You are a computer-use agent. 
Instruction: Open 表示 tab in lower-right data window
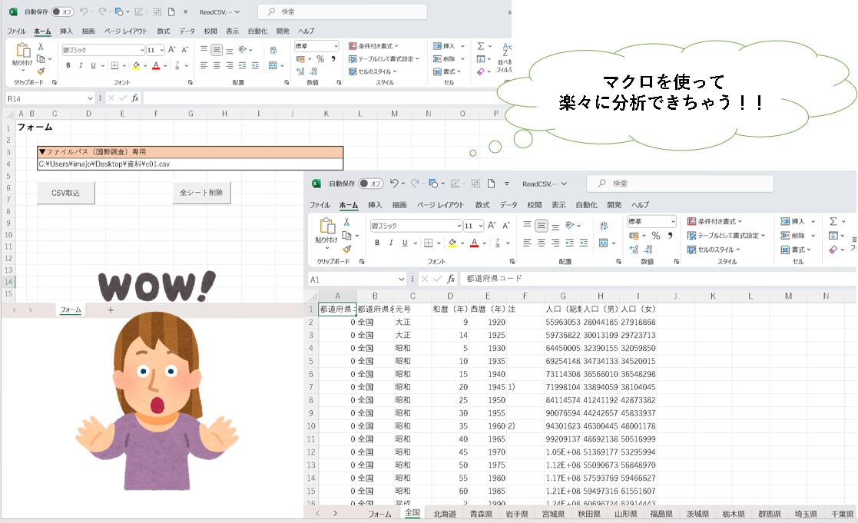(x=558, y=204)
